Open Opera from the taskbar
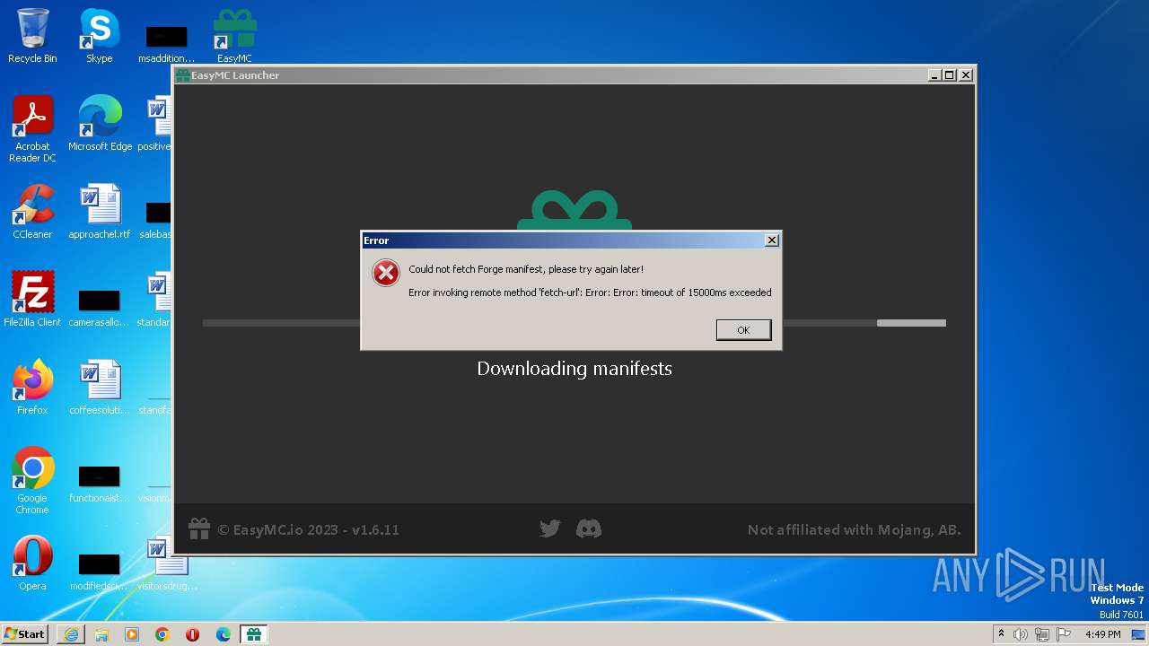The height and width of the screenshot is (646, 1149). pos(193,634)
